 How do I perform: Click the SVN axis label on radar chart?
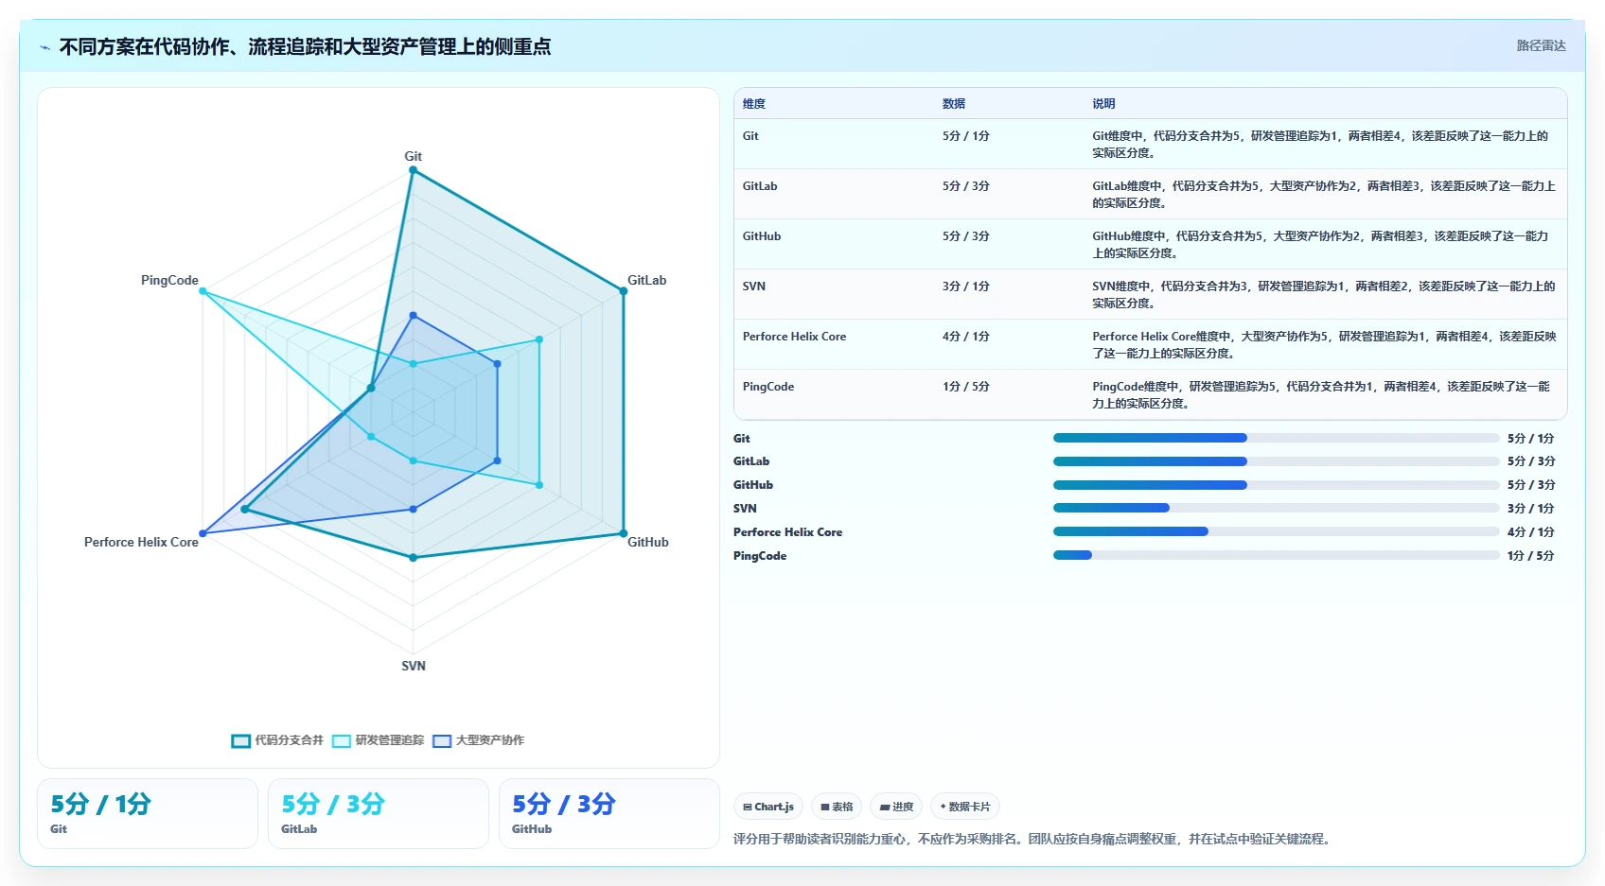tap(413, 666)
